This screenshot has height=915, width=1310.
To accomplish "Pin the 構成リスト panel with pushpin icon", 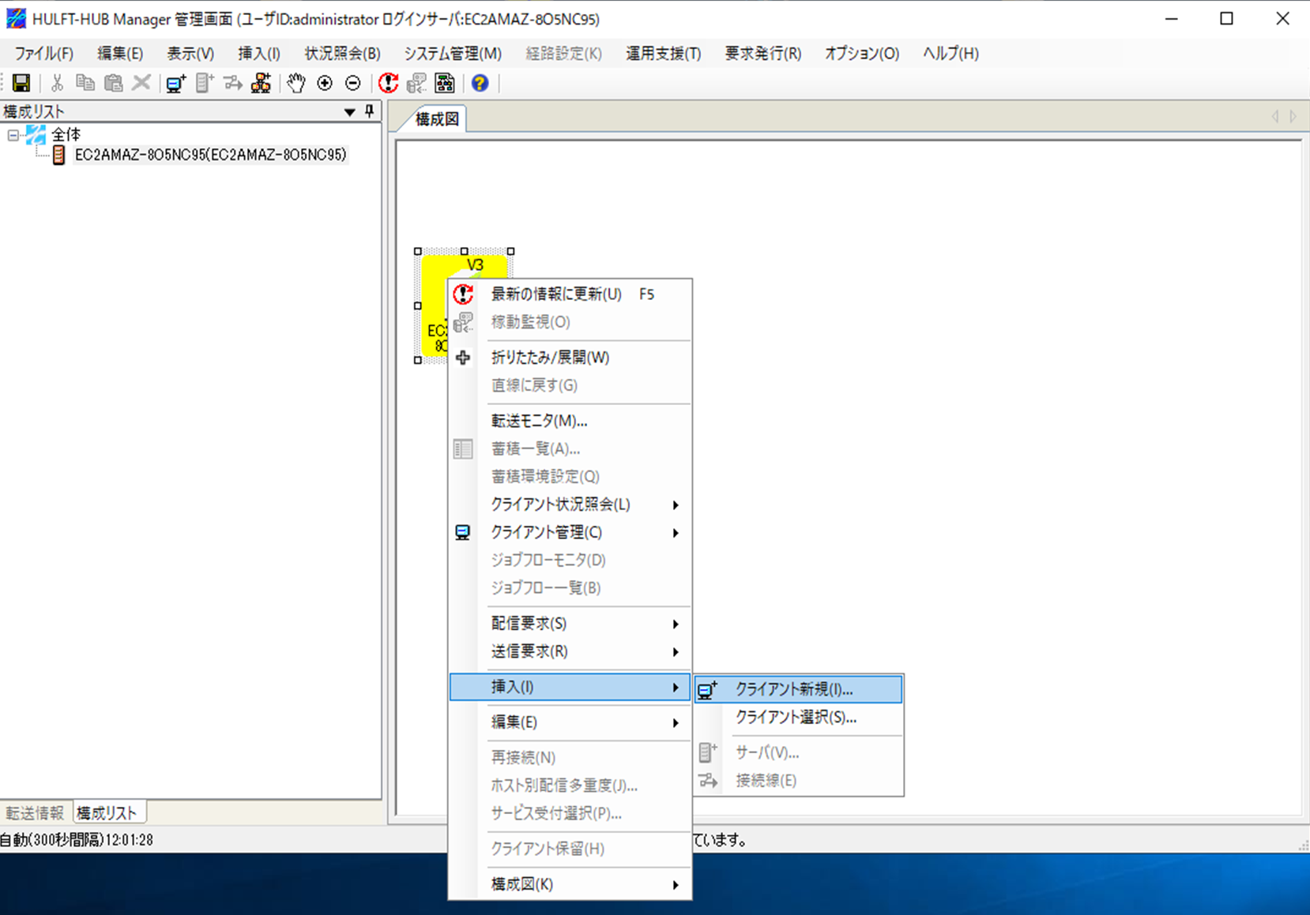I will [369, 111].
